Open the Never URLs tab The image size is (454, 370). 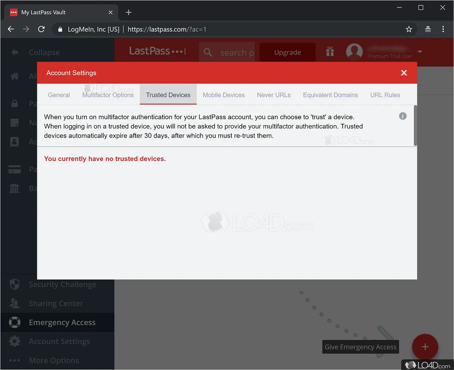point(273,95)
